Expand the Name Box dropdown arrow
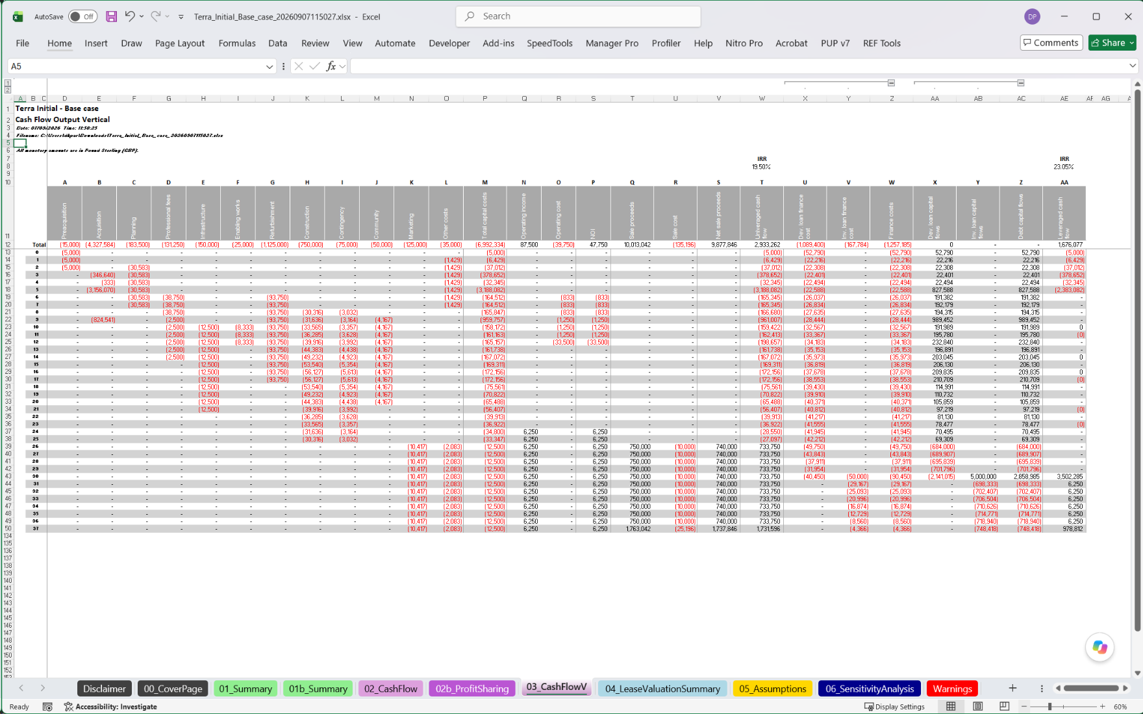Viewport: 1143px width, 714px height. (270, 66)
